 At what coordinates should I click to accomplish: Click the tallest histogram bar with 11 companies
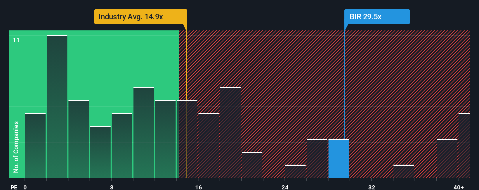[57, 106]
